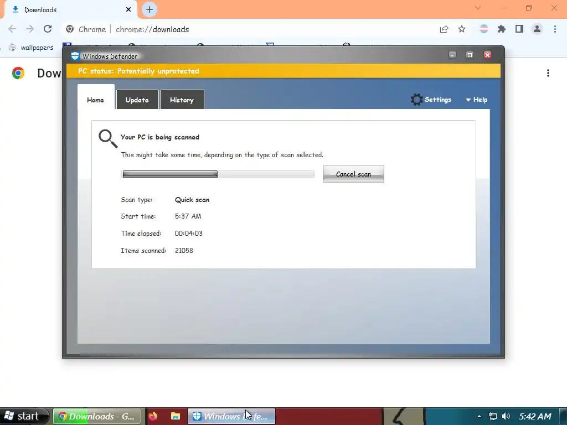The height and width of the screenshot is (425, 567).
Task: Reload the Chrome downloads page
Action: 48,29
